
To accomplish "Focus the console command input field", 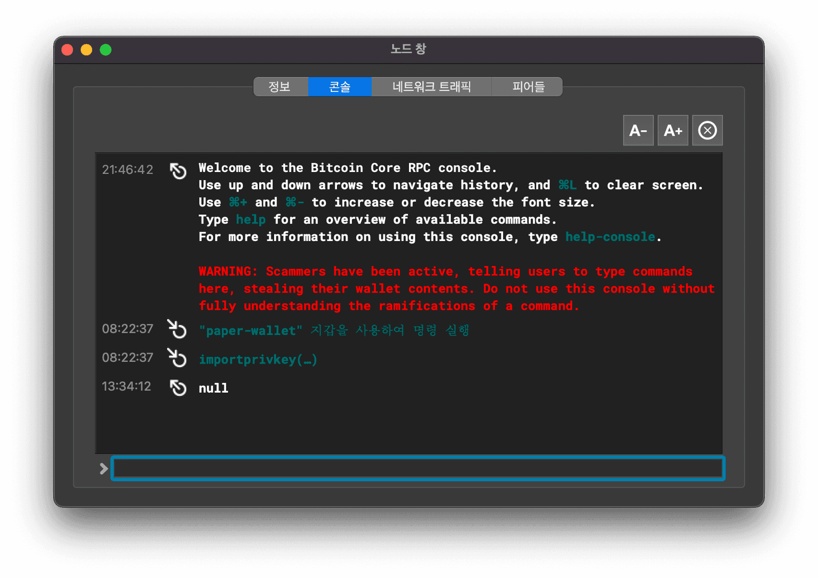I will tap(418, 468).
